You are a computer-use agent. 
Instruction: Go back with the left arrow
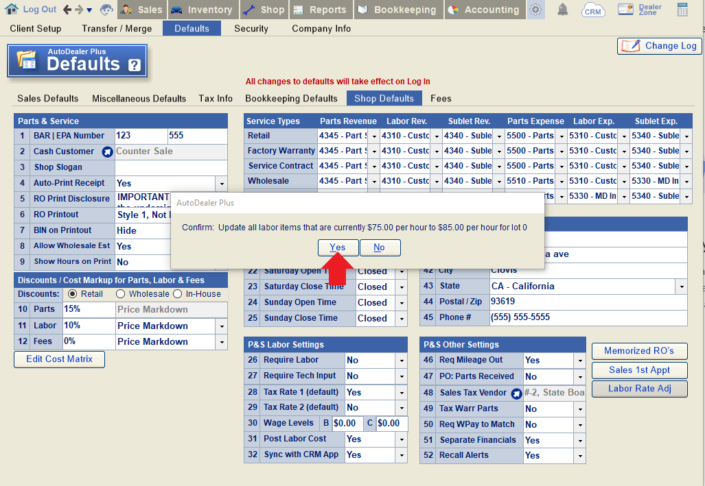pyautogui.click(x=67, y=10)
